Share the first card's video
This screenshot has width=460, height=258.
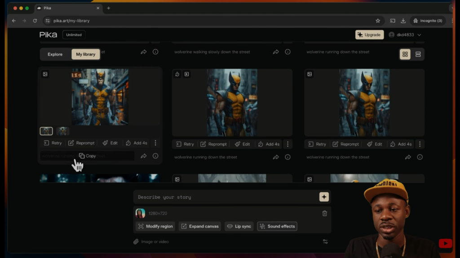click(x=143, y=156)
